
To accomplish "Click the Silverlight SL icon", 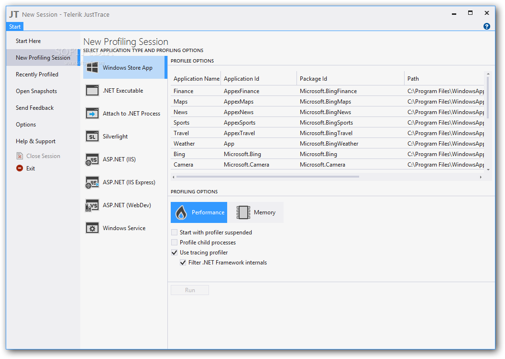I will [92, 136].
